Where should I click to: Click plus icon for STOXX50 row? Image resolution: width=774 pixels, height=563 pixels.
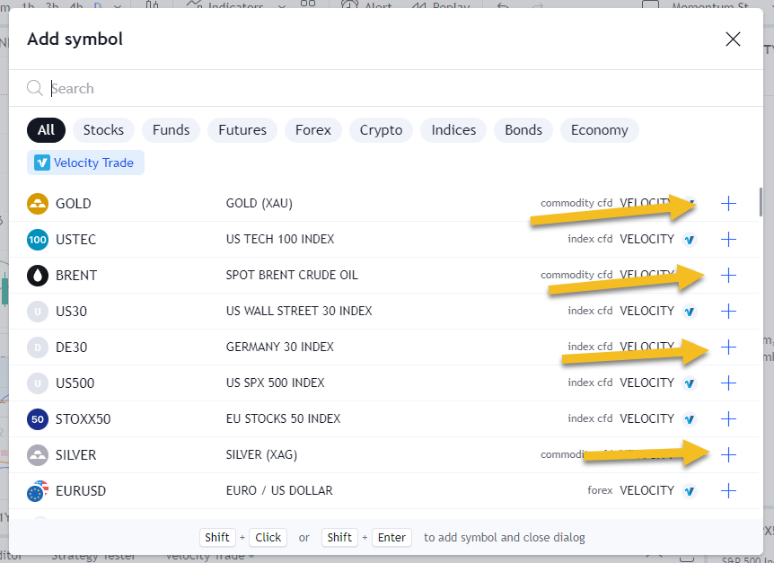728,419
